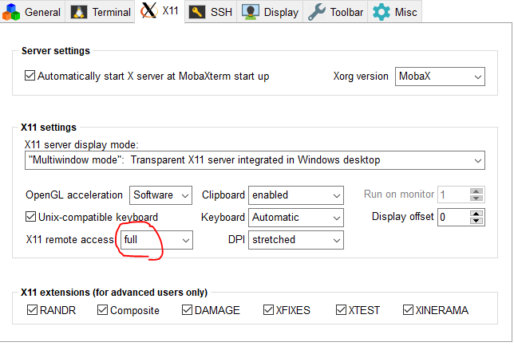
Task: Open the OpenGL acceleration Software dropdown
Action: 160,195
